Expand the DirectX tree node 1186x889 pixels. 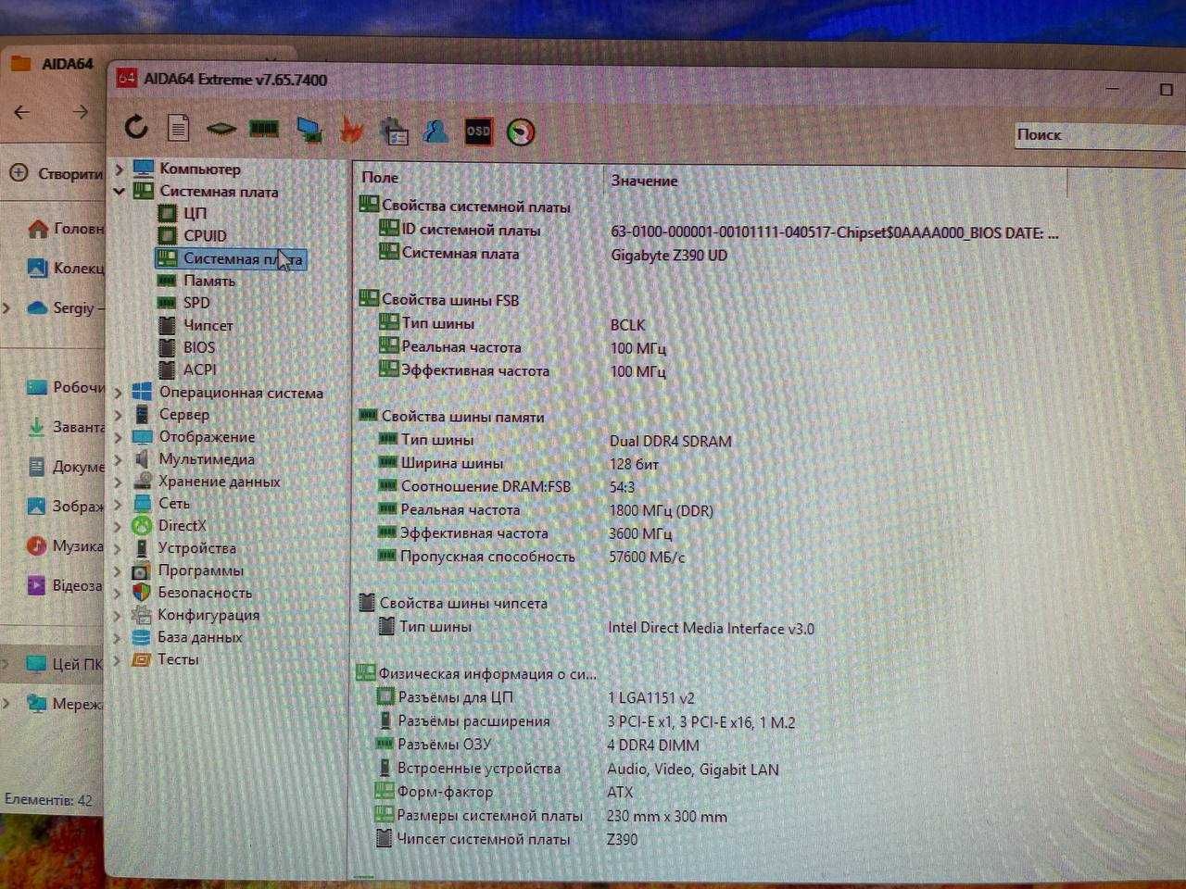click(118, 526)
